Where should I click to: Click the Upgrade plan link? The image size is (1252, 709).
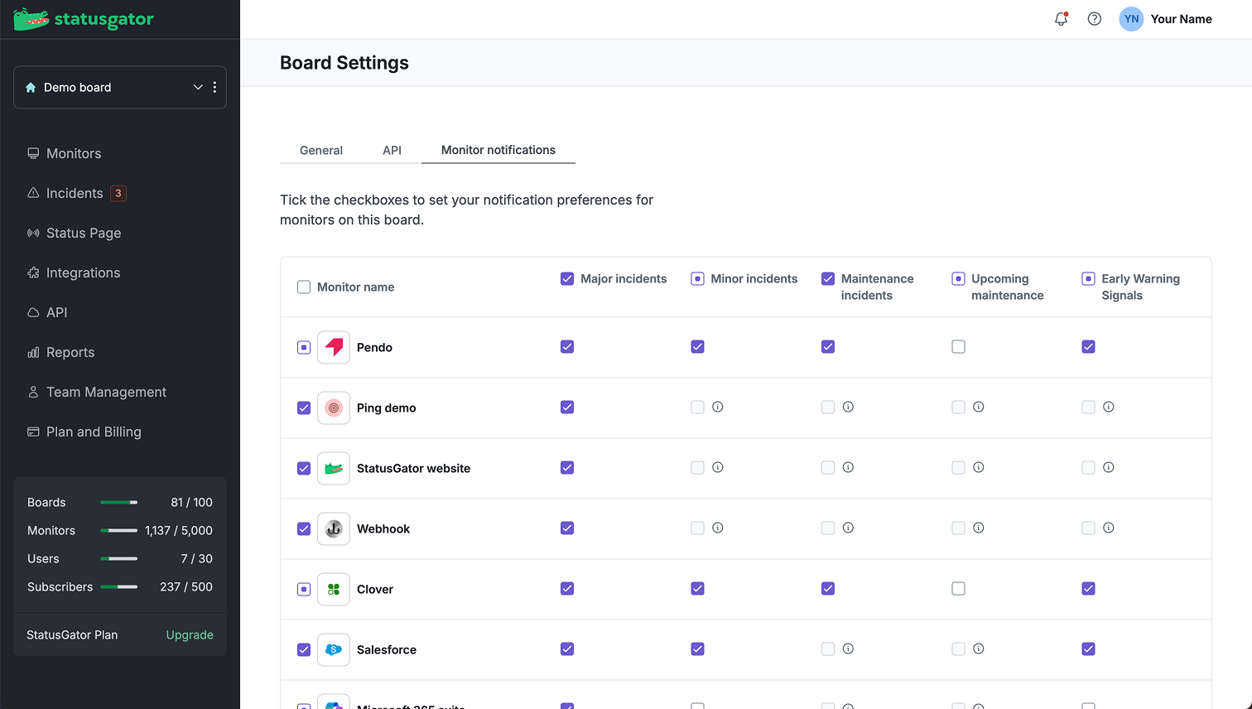[x=190, y=634]
